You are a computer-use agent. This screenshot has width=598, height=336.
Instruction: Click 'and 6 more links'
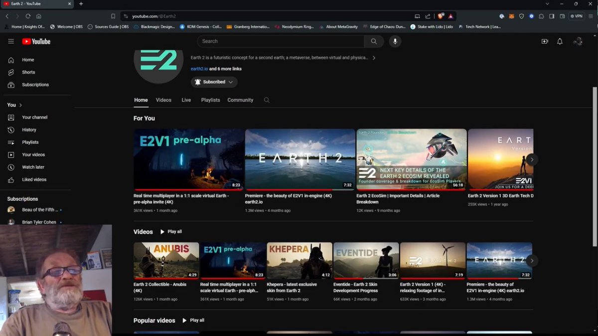[x=225, y=69]
